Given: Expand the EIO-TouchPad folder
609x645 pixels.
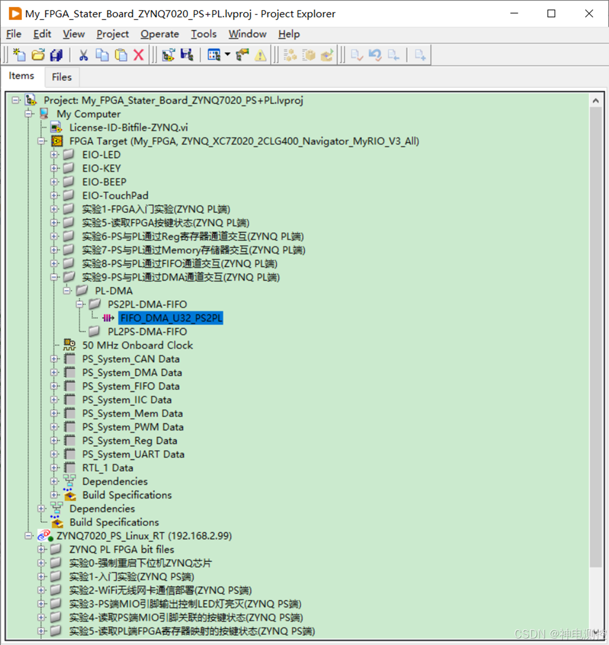Looking at the screenshot, I should pos(54,195).
